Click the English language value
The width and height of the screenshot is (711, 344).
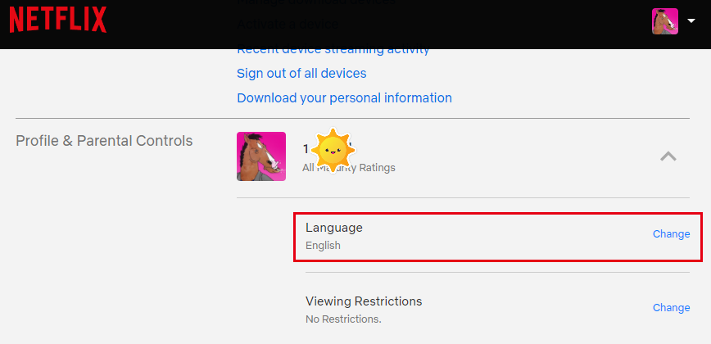point(323,246)
